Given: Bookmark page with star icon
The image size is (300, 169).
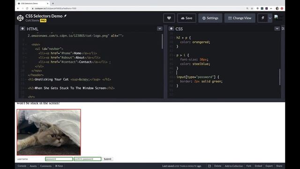Looking at the screenshot, I should [x=252, y=8].
